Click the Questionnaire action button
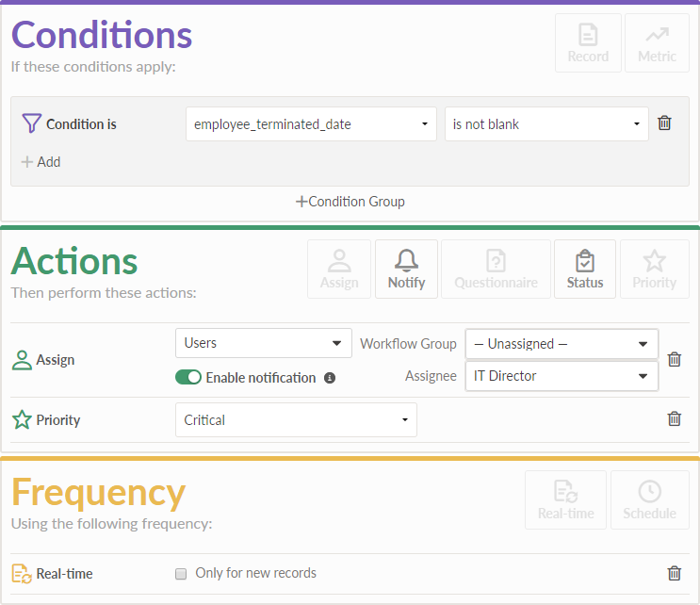This screenshot has width=700, height=605. coord(496,269)
